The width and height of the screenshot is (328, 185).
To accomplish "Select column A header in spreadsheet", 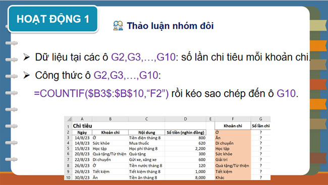I will [82, 119].
